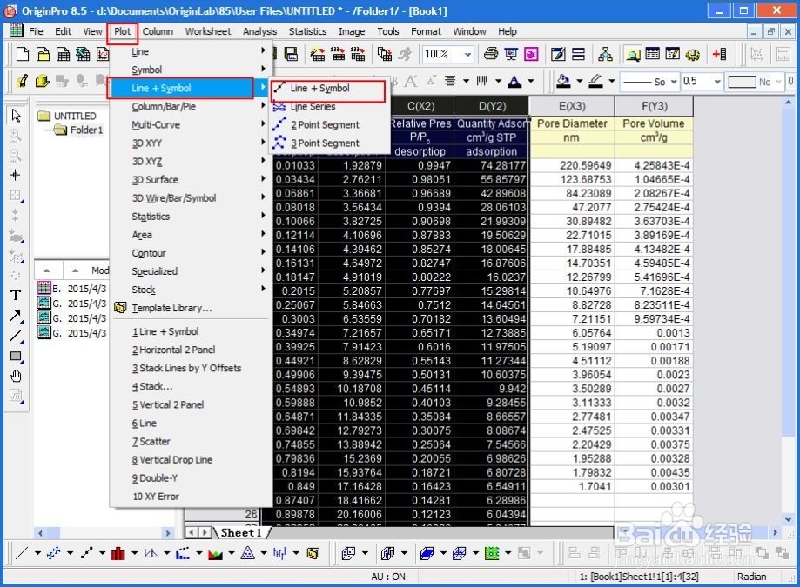Open the fill color bucket dropdown arrow
The width and height of the screenshot is (800, 587).
point(579,81)
